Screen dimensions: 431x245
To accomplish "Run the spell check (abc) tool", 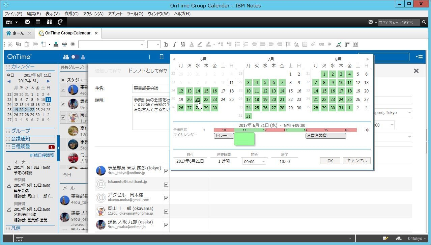I will coord(339,44).
